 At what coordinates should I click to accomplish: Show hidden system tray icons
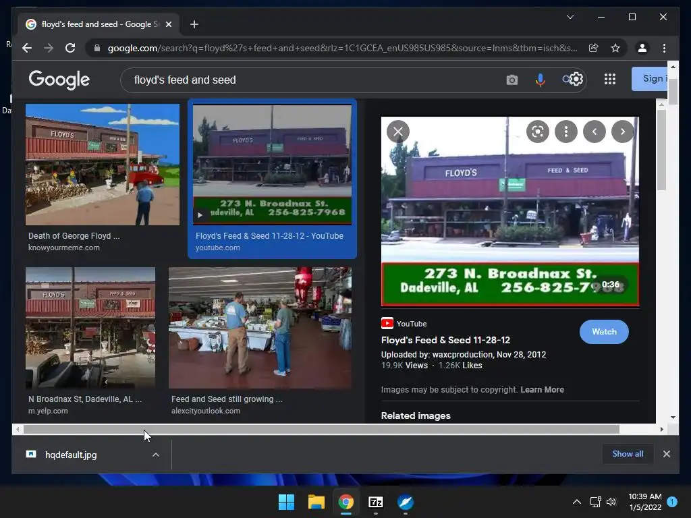[576, 502]
